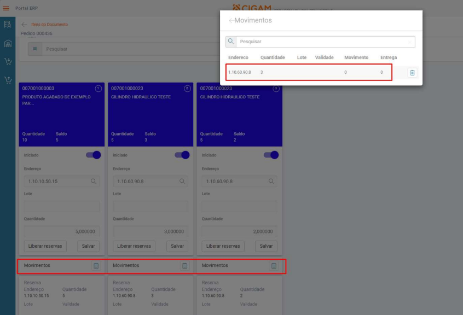Click Liberar reservas on card 3
463x315 pixels.
pos(223,246)
